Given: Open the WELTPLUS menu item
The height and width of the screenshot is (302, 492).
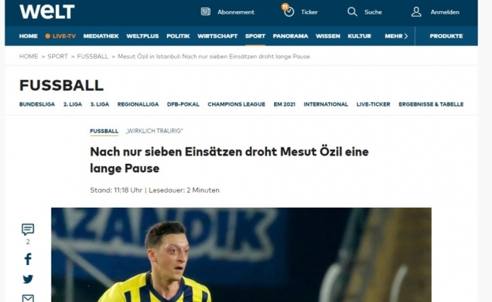Looking at the screenshot, I should coord(143,36).
